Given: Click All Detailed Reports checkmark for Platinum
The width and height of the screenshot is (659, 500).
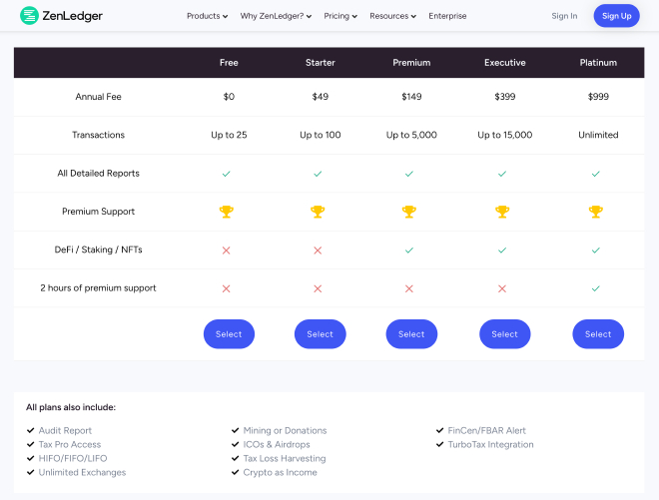Looking at the screenshot, I should tap(595, 174).
